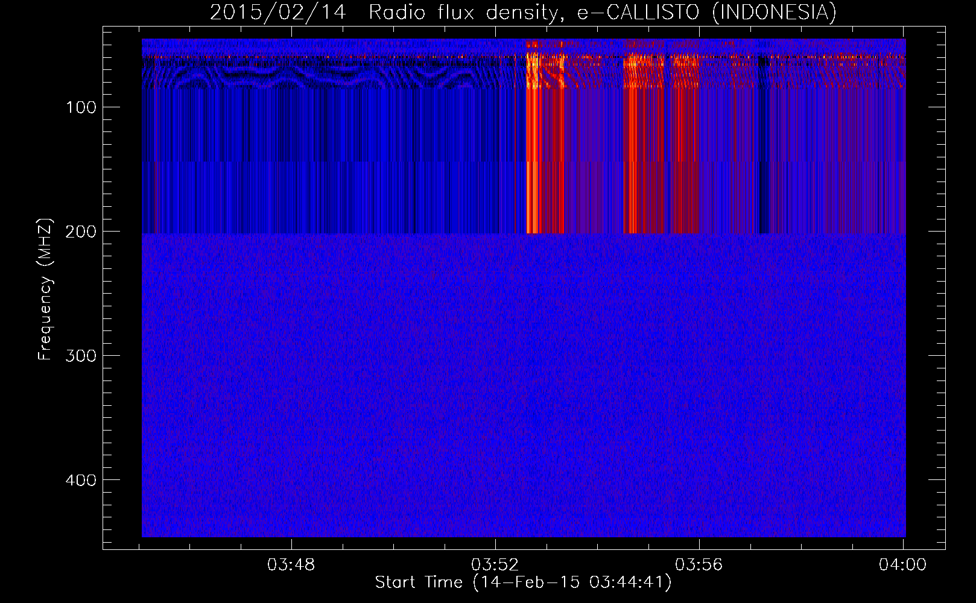The image size is (976, 603).
Task: Click the 03:56 time tick label
Action: point(699,564)
